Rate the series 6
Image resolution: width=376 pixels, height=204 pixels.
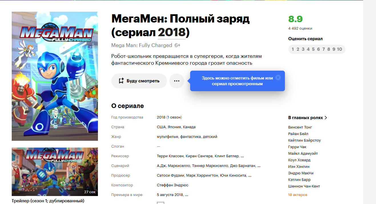coord(318,49)
